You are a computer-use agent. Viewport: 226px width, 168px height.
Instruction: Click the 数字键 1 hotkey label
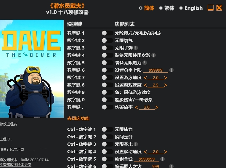click(76, 33)
